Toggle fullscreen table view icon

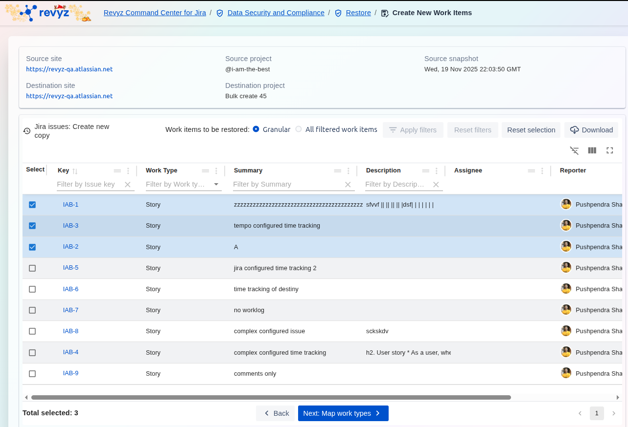coord(609,150)
